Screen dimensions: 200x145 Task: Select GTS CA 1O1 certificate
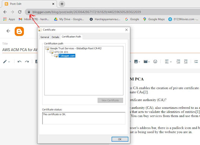point(61,52)
